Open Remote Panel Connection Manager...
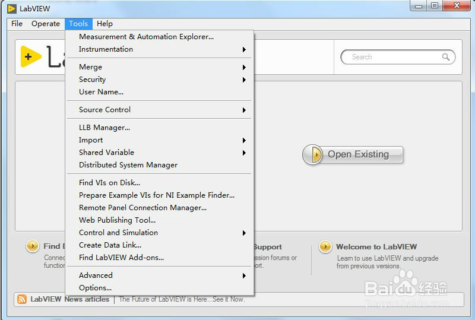Viewport: 475px width, 320px height. tap(159, 208)
